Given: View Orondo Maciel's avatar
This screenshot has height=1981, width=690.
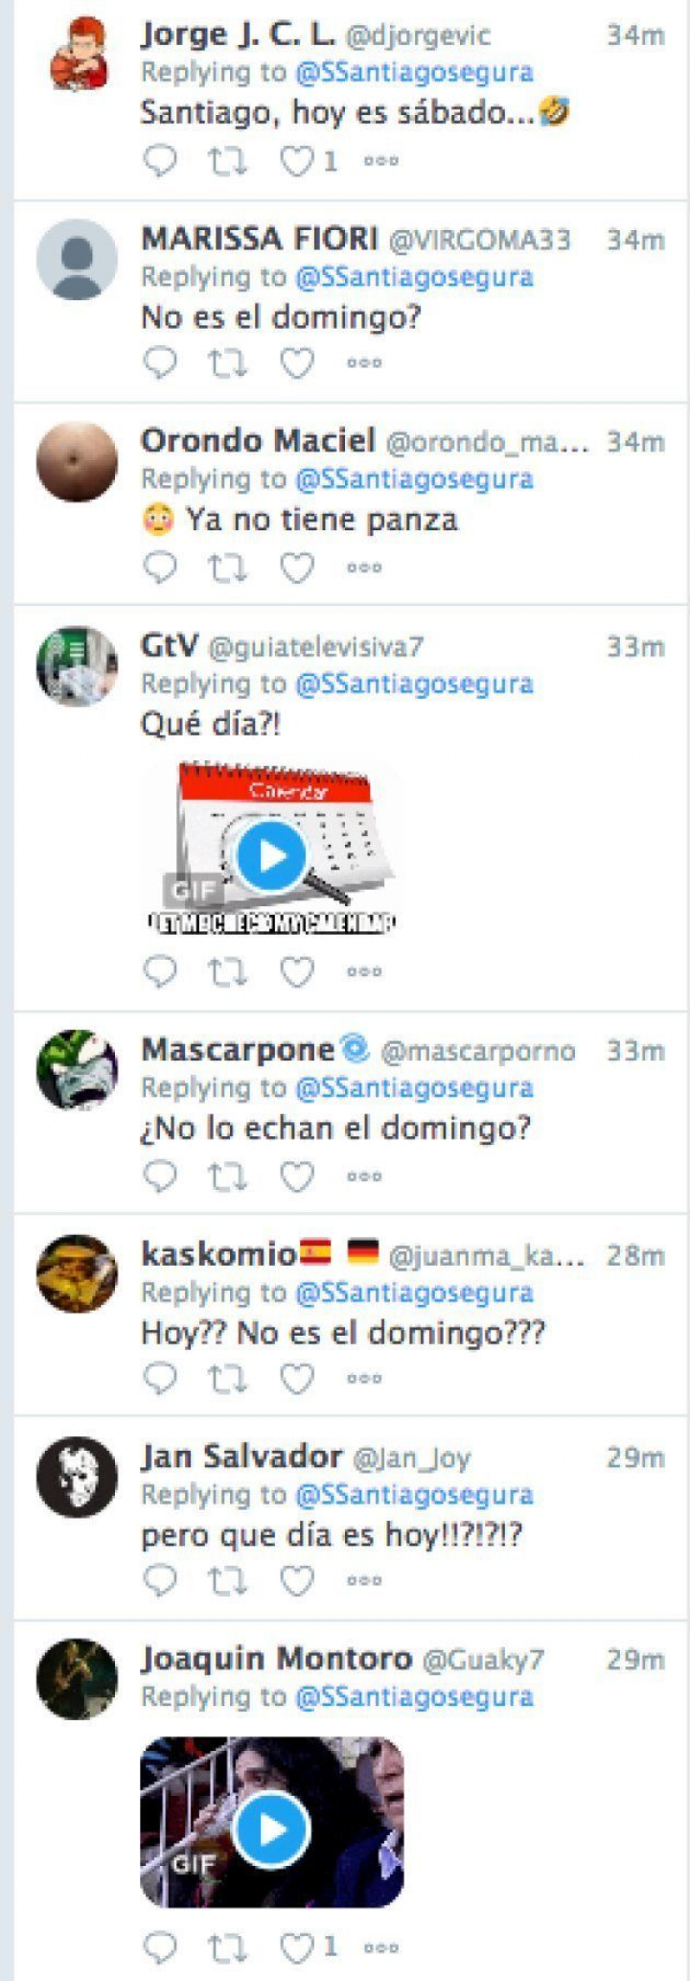Looking at the screenshot, I should point(77,461).
